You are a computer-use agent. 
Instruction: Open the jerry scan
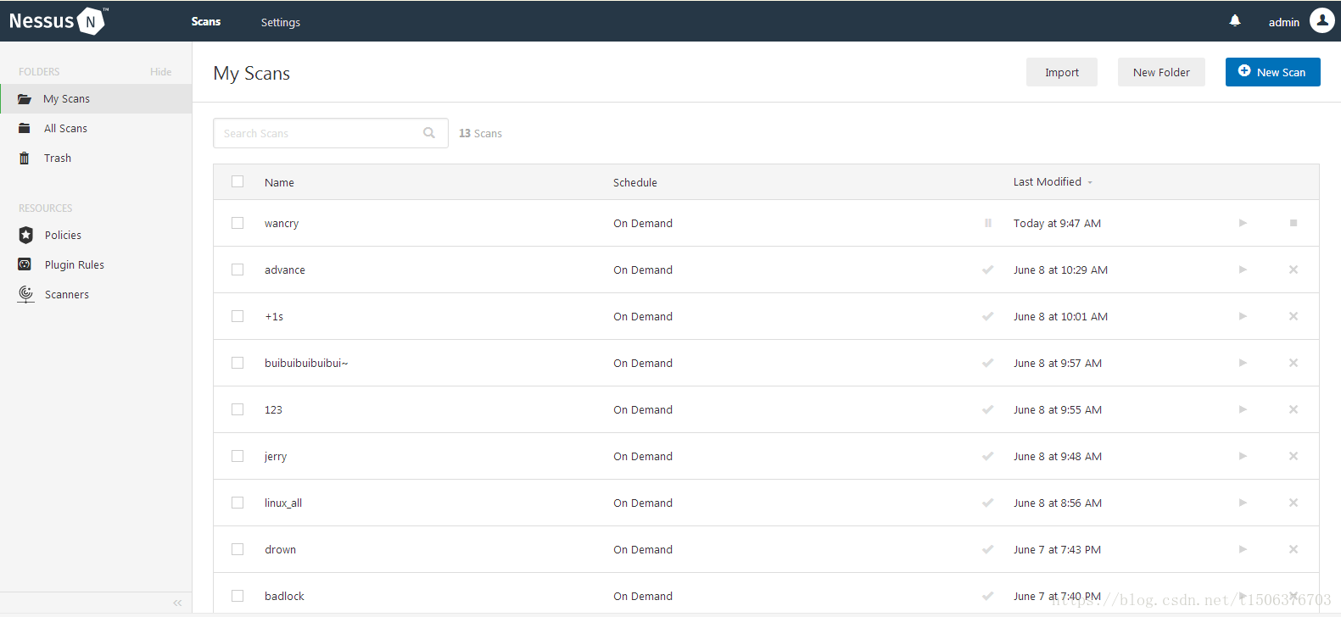tap(276, 456)
